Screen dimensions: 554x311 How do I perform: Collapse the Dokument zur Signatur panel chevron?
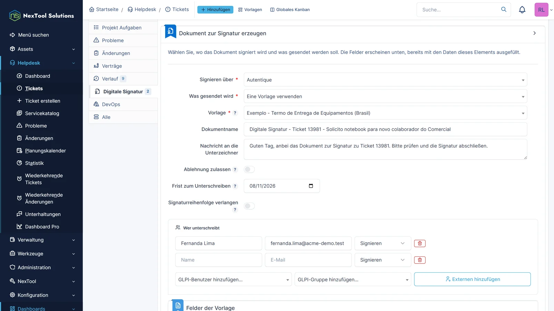[535, 33]
